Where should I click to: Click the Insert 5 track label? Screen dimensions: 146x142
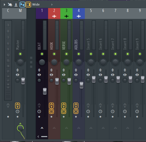[88, 44]
